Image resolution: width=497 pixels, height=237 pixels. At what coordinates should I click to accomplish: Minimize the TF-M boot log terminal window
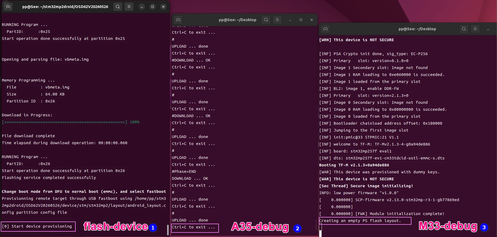click(488, 29)
